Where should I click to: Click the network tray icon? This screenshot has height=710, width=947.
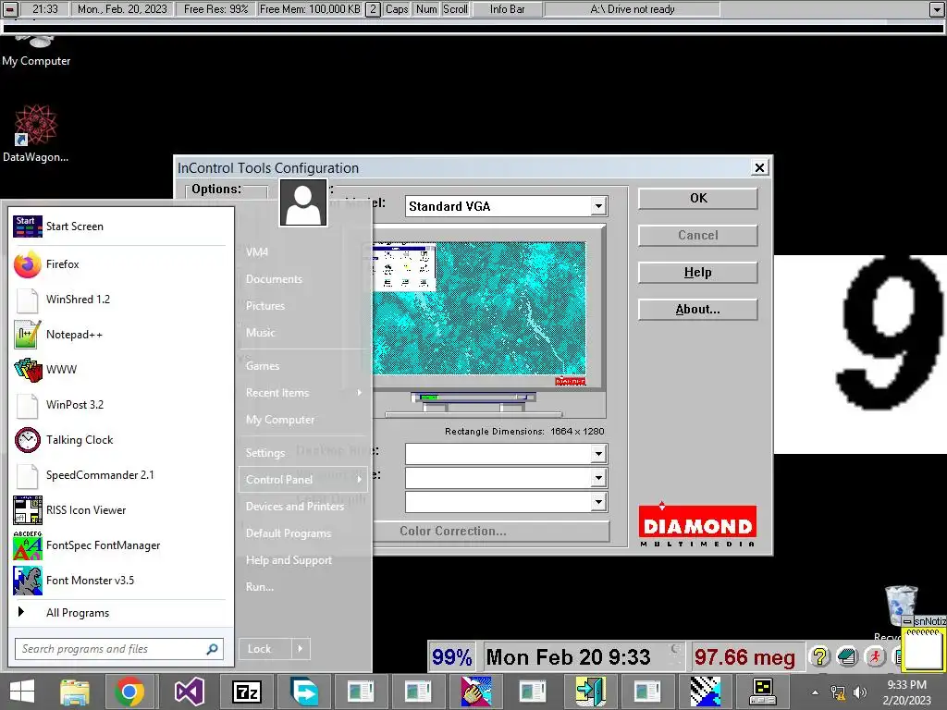point(838,692)
